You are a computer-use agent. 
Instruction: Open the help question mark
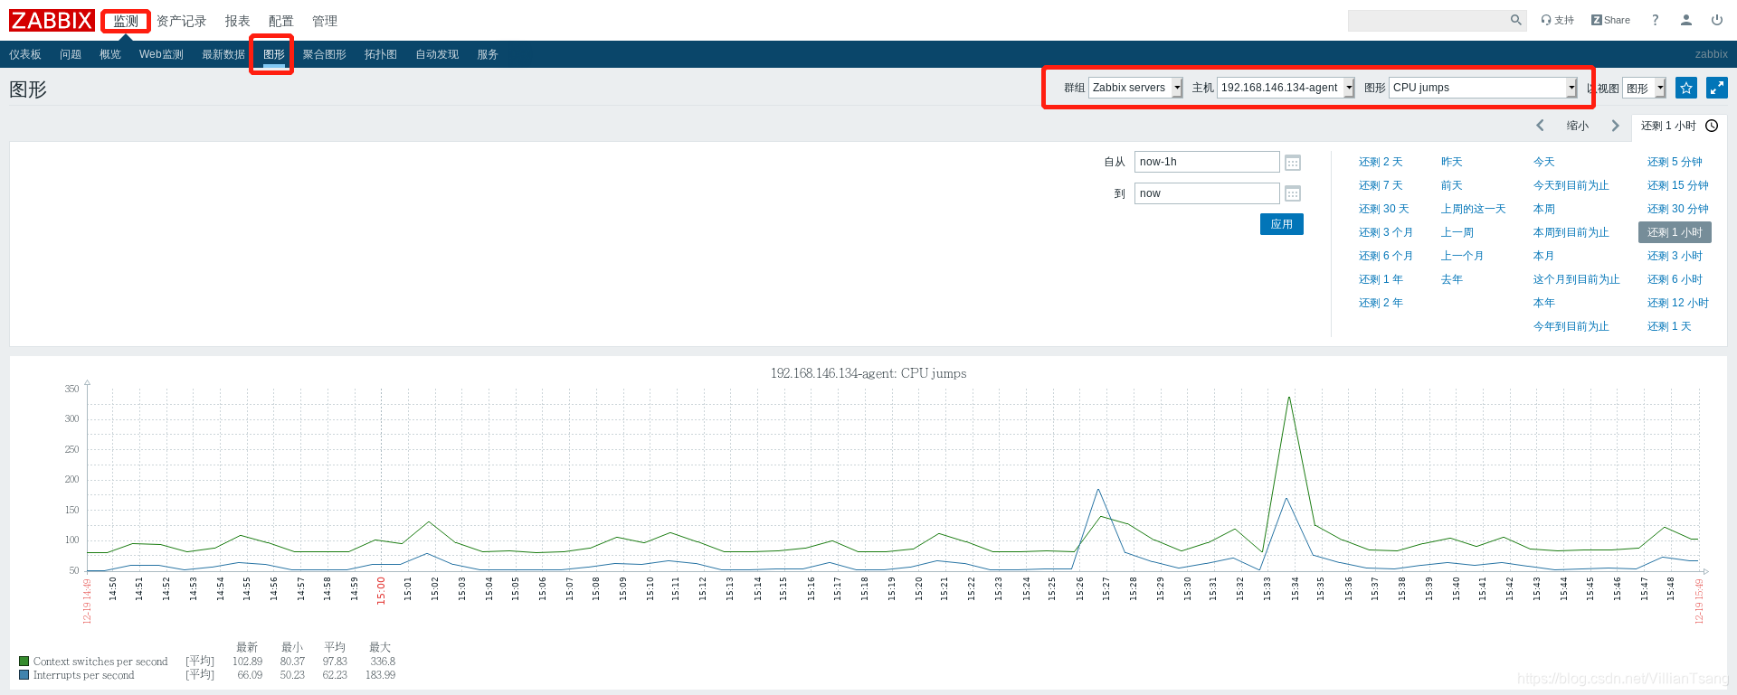1656,20
